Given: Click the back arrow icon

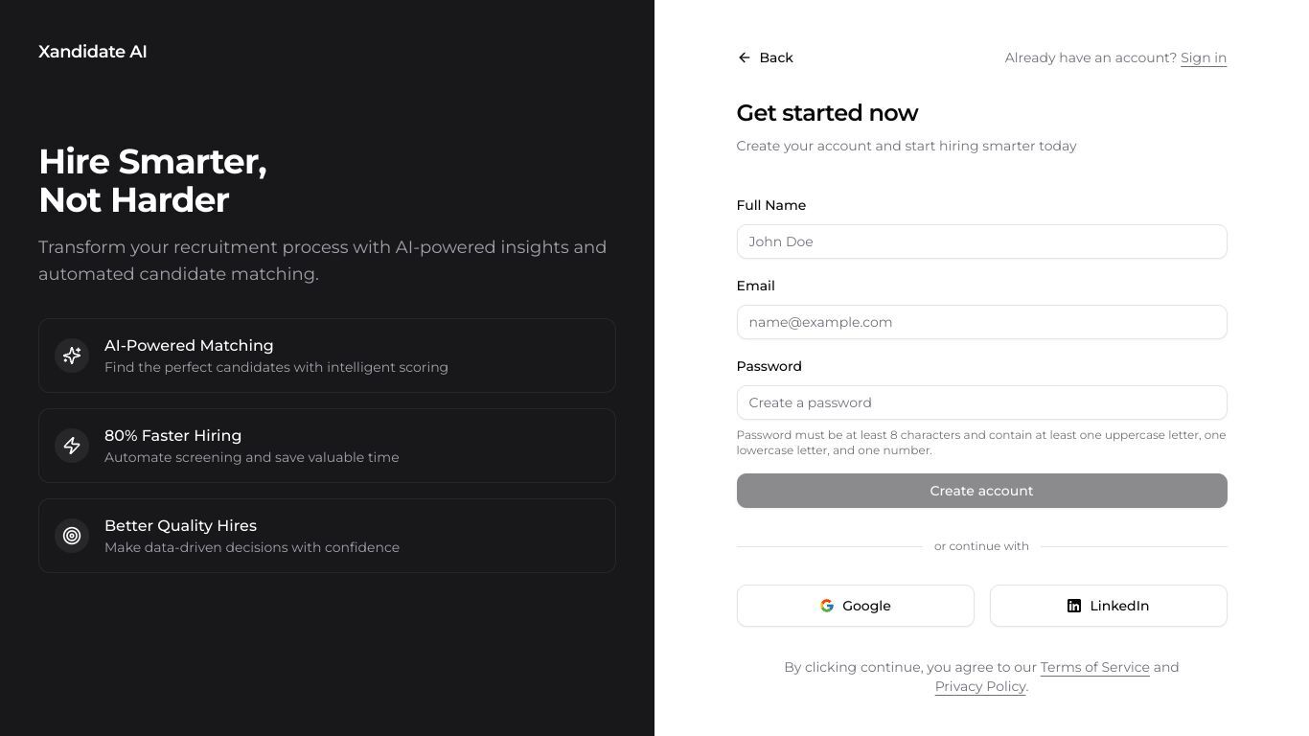Looking at the screenshot, I should point(744,57).
